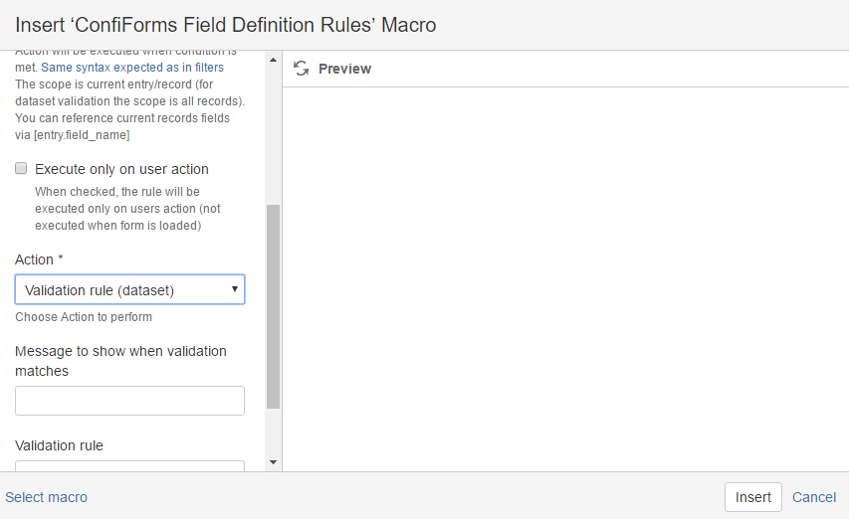
Task: Click the message to show when validation matches field
Action: click(x=130, y=401)
